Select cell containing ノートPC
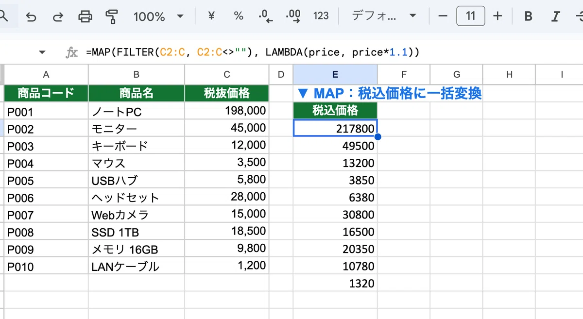Image resolution: width=583 pixels, height=319 pixels. point(137,111)
